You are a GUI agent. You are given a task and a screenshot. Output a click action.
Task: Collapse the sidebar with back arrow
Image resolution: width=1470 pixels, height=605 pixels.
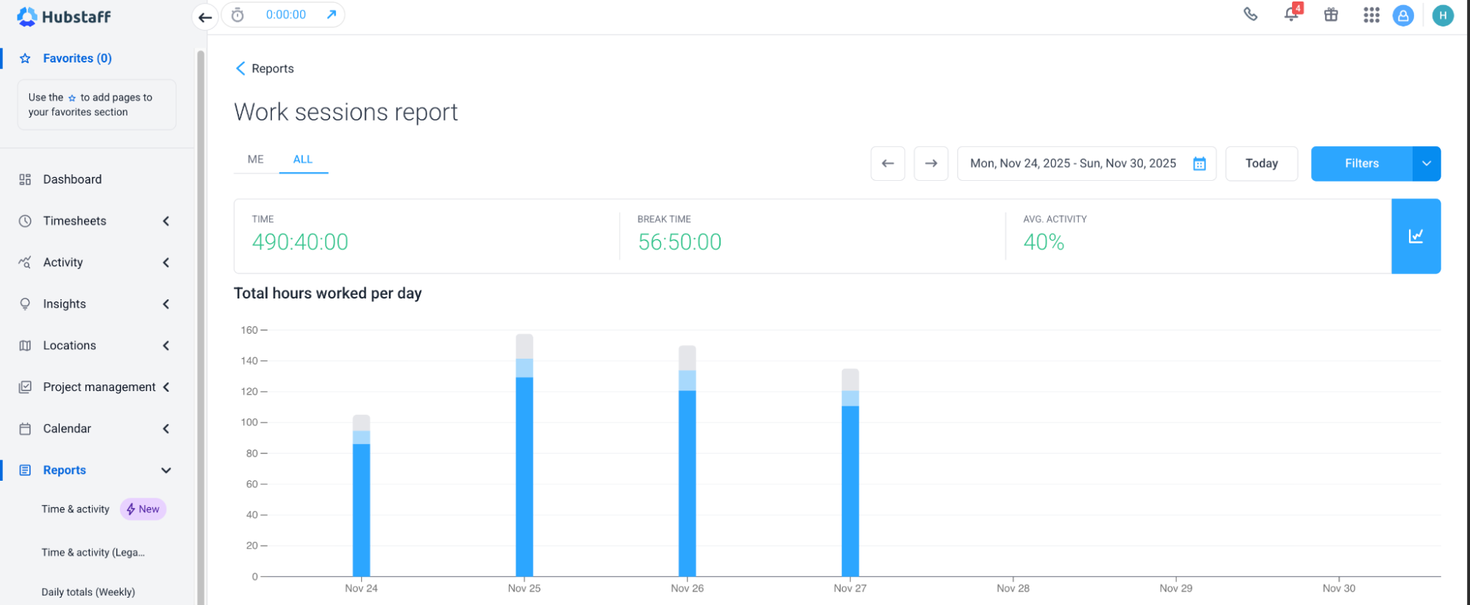click(205, 17)
